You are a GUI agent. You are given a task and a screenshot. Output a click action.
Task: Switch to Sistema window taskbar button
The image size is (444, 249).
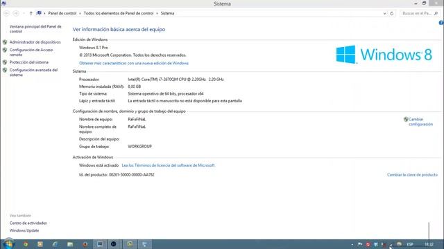coord(144,244)
